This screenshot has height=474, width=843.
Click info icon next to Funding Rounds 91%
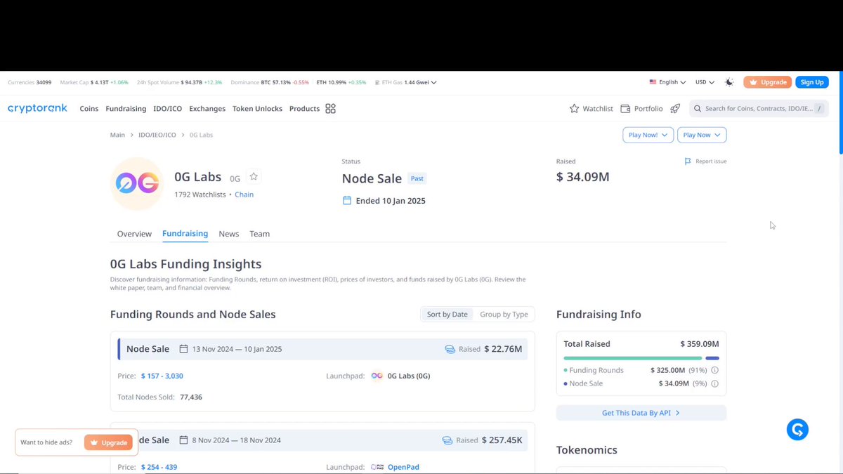coord(714,370)
